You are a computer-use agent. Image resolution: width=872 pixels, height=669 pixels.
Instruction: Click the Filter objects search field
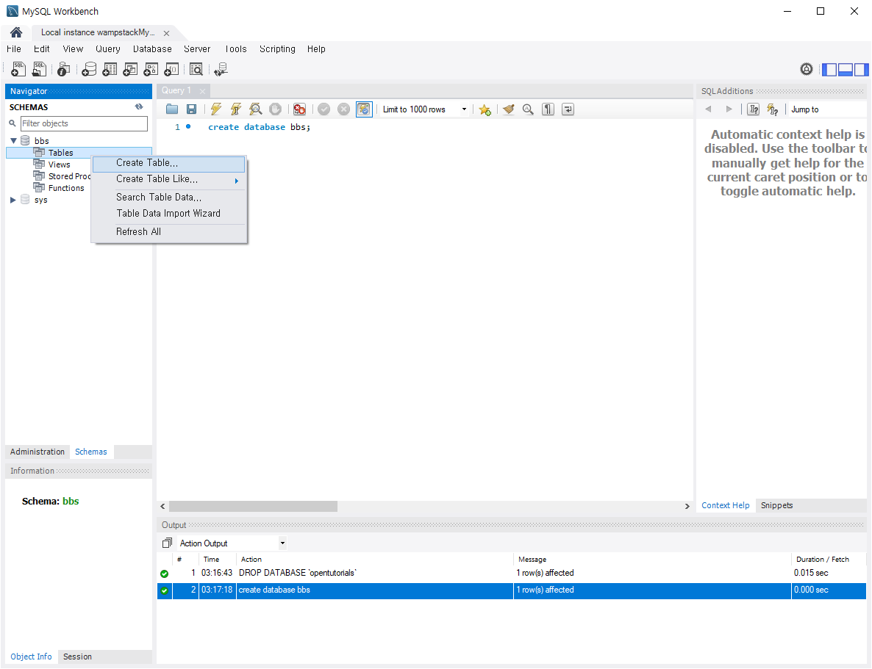[x=84, y=123]
